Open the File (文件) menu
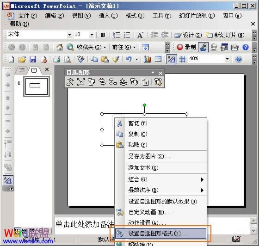This screenshot has height=246, width=259. pyautogui.click(x=28, y=16)
